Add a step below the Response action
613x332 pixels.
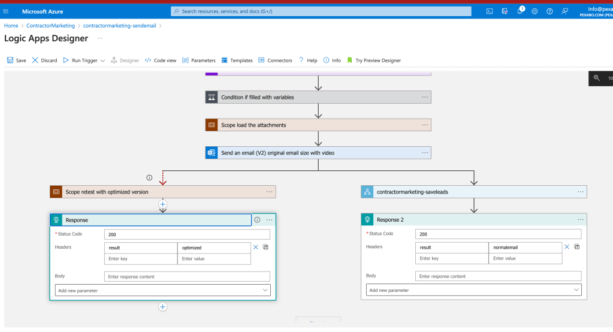pyautogui.click(x=162, y=307)
